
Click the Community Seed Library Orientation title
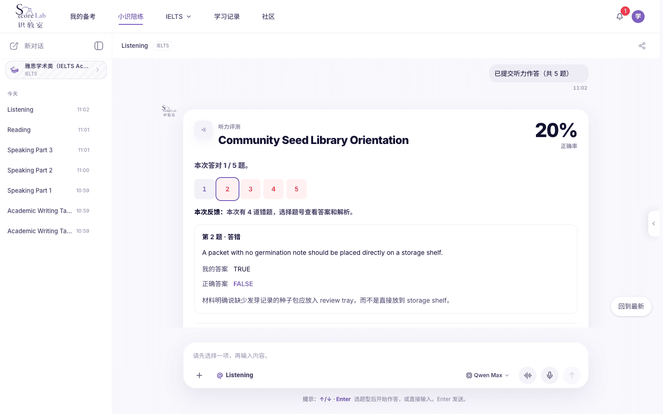tap(314, 140)
